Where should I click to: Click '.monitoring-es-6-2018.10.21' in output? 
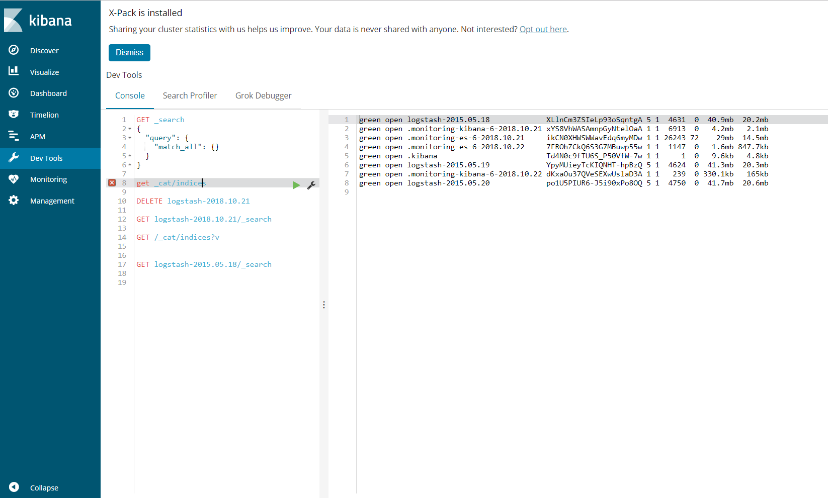pos(466,138)
